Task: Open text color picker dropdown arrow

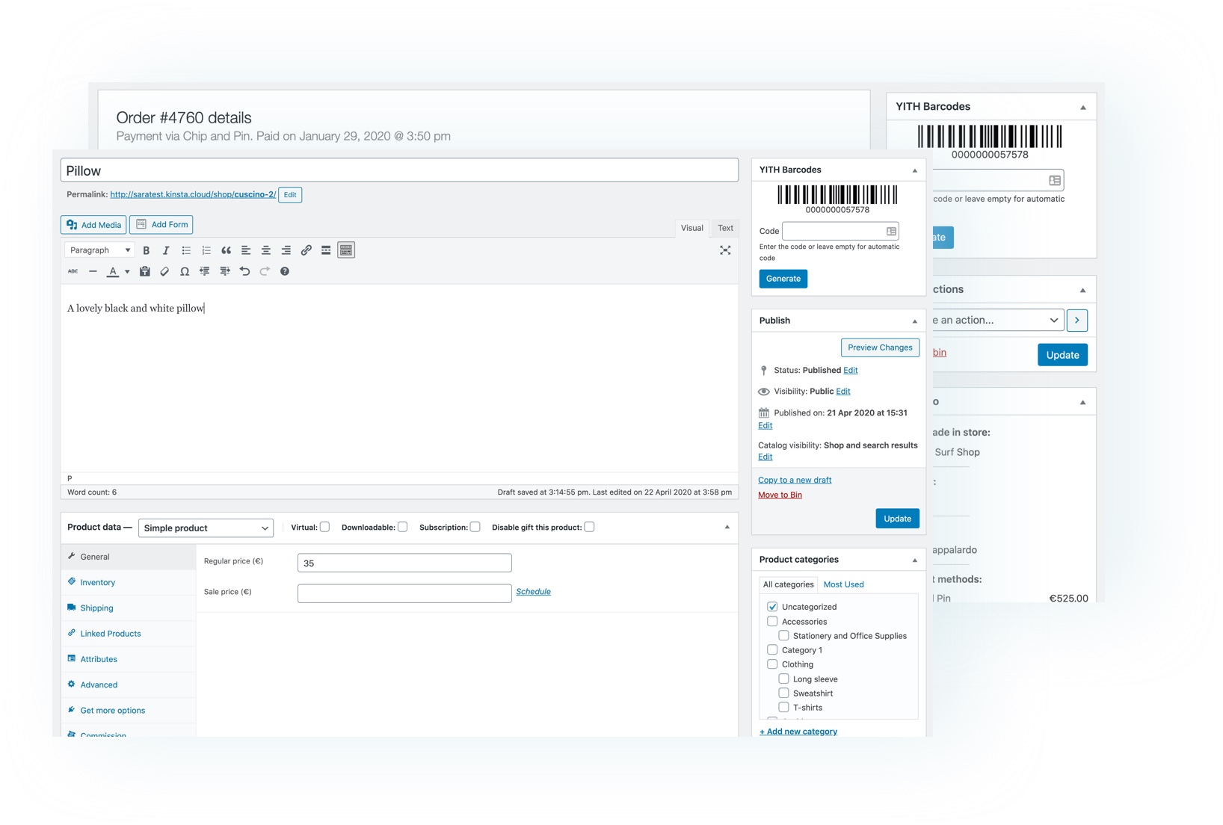Action: 127,272
